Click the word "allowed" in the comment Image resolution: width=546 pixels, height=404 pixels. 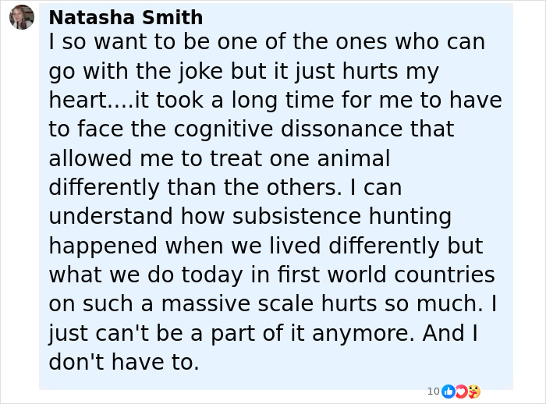[x=90, y=158]
